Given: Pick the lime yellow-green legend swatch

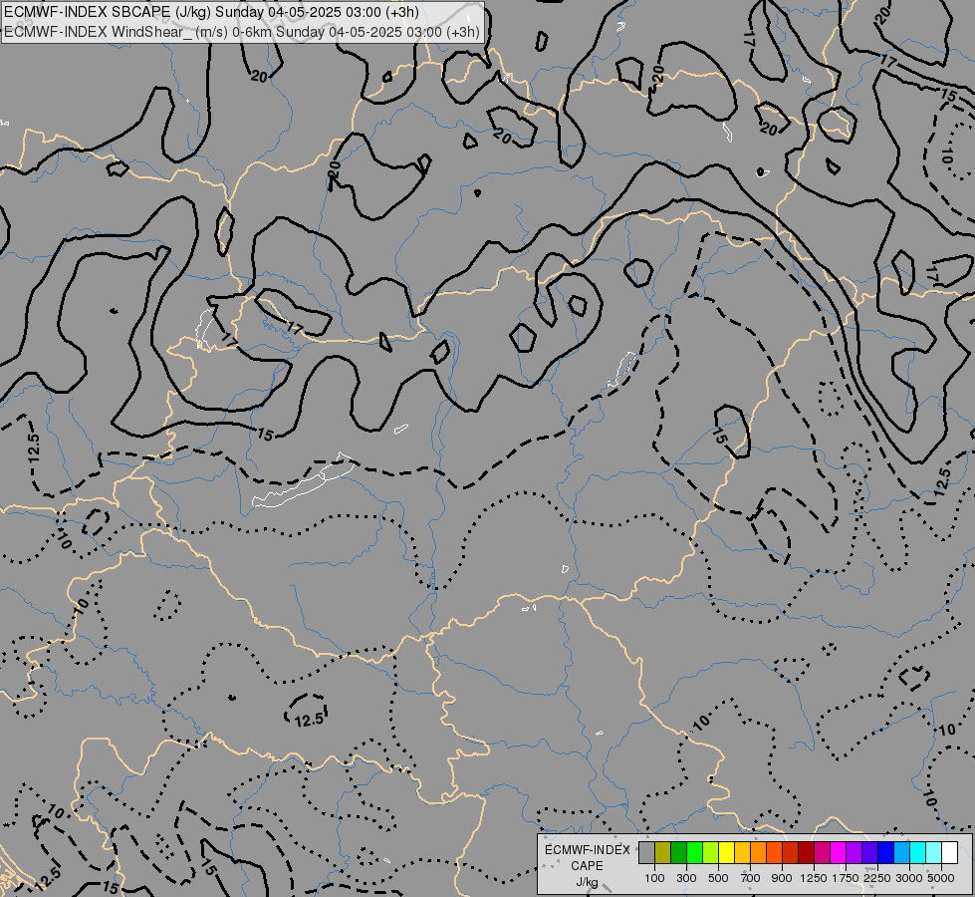Looking at the screenshot, I should pos(710,853).
